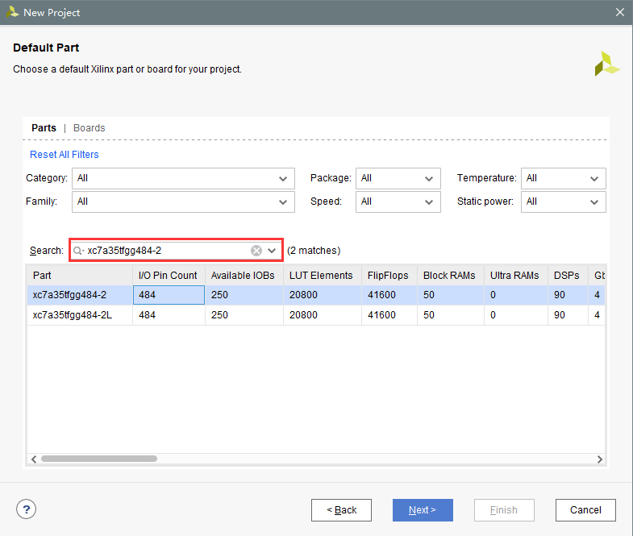Image resolution: width=633 pixels, height=536 pixels.
Task: Go to the next step with Next
Action: pyautogui.click(x=423, y=510)
